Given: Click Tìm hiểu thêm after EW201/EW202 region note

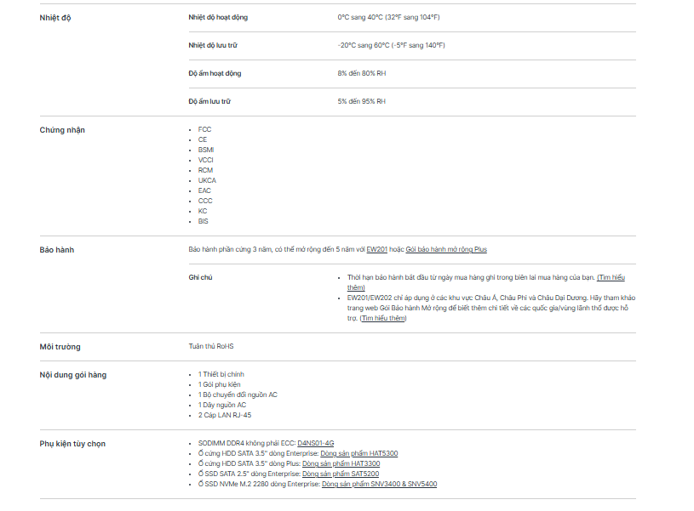Looking at the screenshot, I should point(383,318).
